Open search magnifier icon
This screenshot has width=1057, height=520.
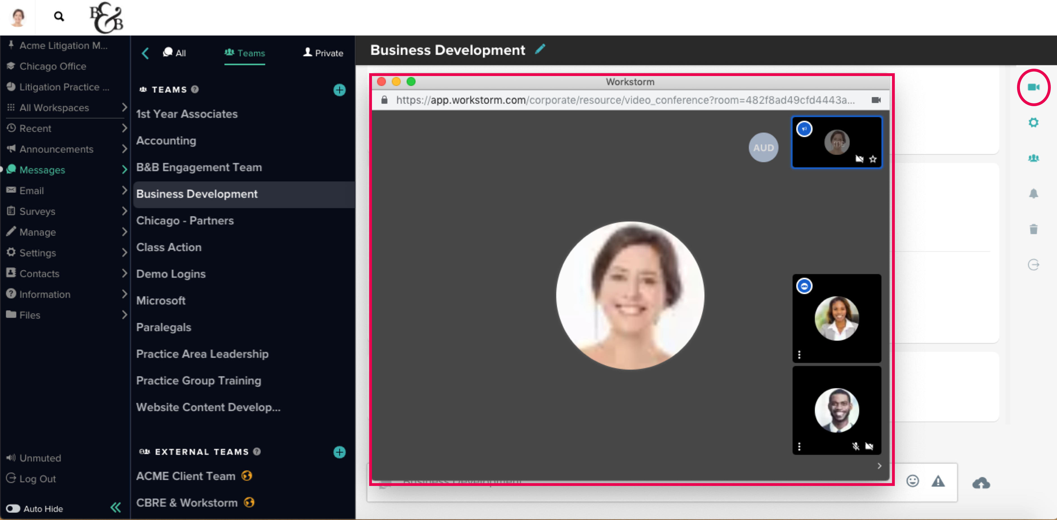[x=59, y=16]
